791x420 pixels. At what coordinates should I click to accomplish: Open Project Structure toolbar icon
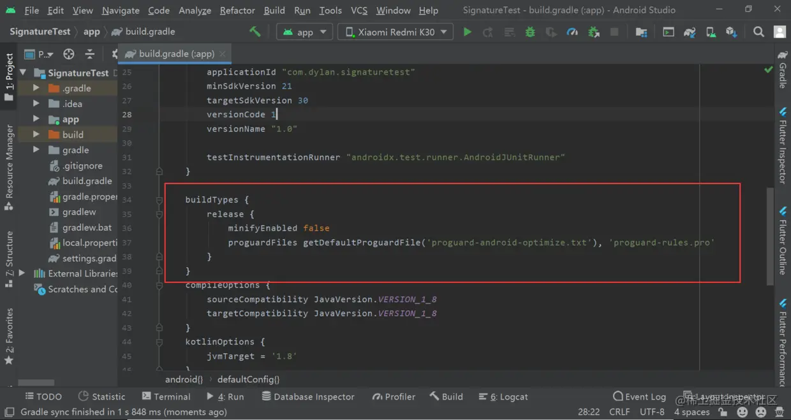642,32
